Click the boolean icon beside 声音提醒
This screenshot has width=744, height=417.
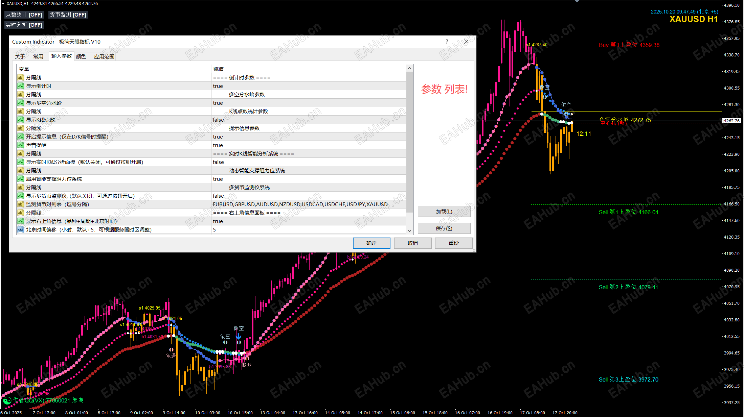click(x=21, y=145)
